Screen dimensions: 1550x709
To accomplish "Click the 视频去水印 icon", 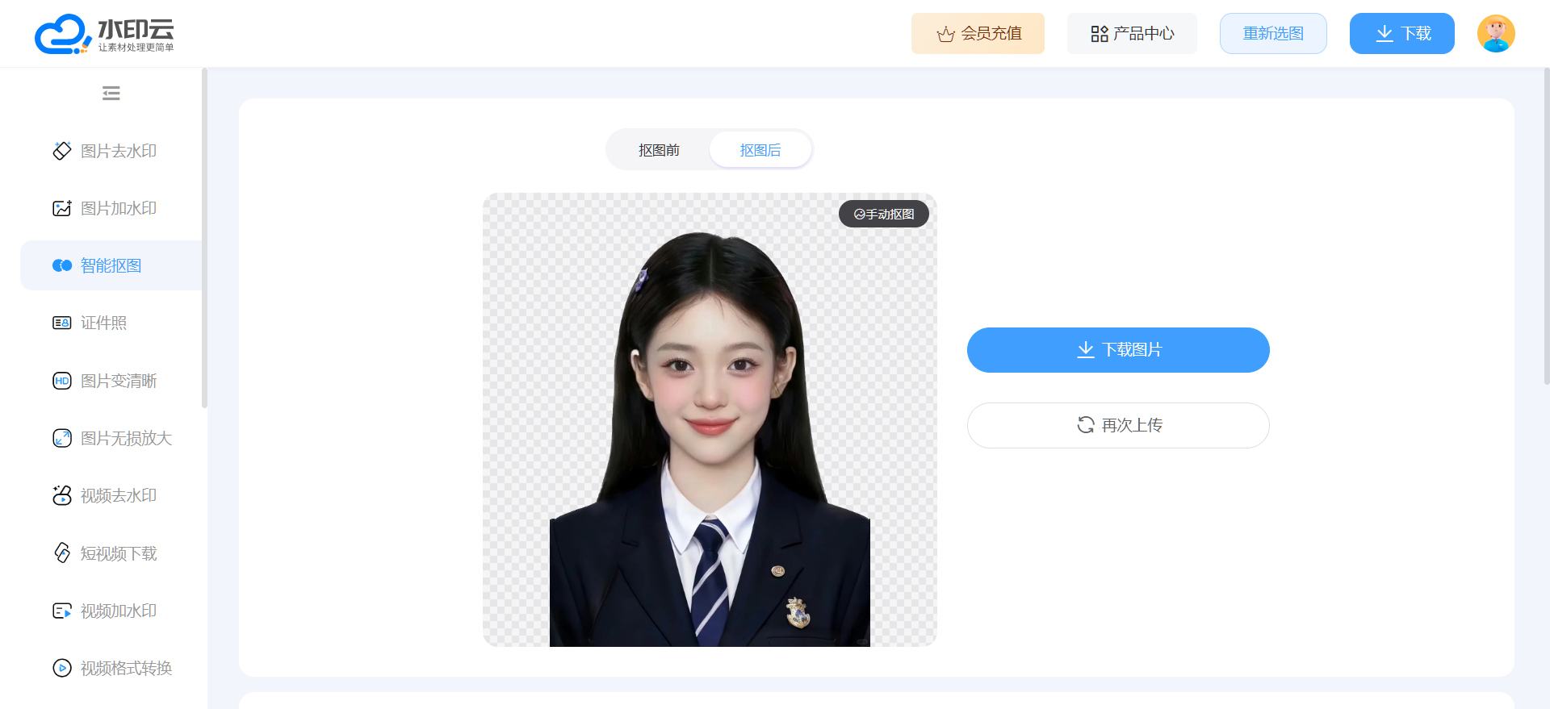I will click(62, 495).
